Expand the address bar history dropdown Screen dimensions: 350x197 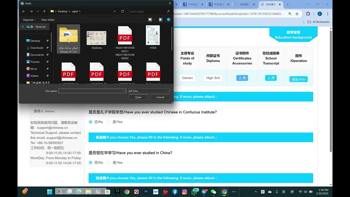pyautogui.click(x=115, y=11)
